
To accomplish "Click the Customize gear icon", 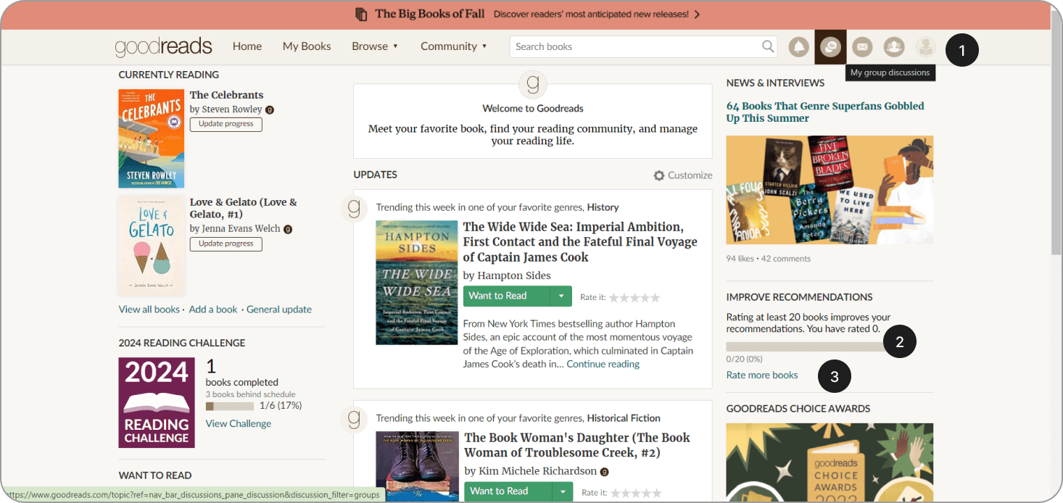I will [658, 175].
